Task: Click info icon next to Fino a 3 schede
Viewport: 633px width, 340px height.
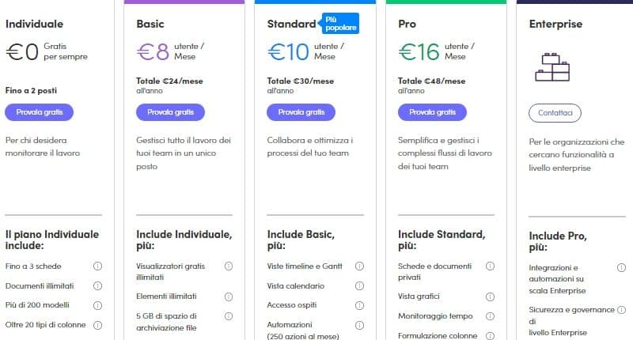Action: click(98, 266)
